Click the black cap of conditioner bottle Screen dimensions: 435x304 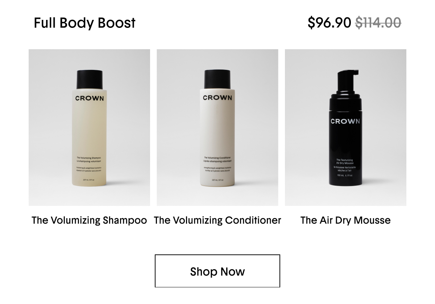click(217, 79)
